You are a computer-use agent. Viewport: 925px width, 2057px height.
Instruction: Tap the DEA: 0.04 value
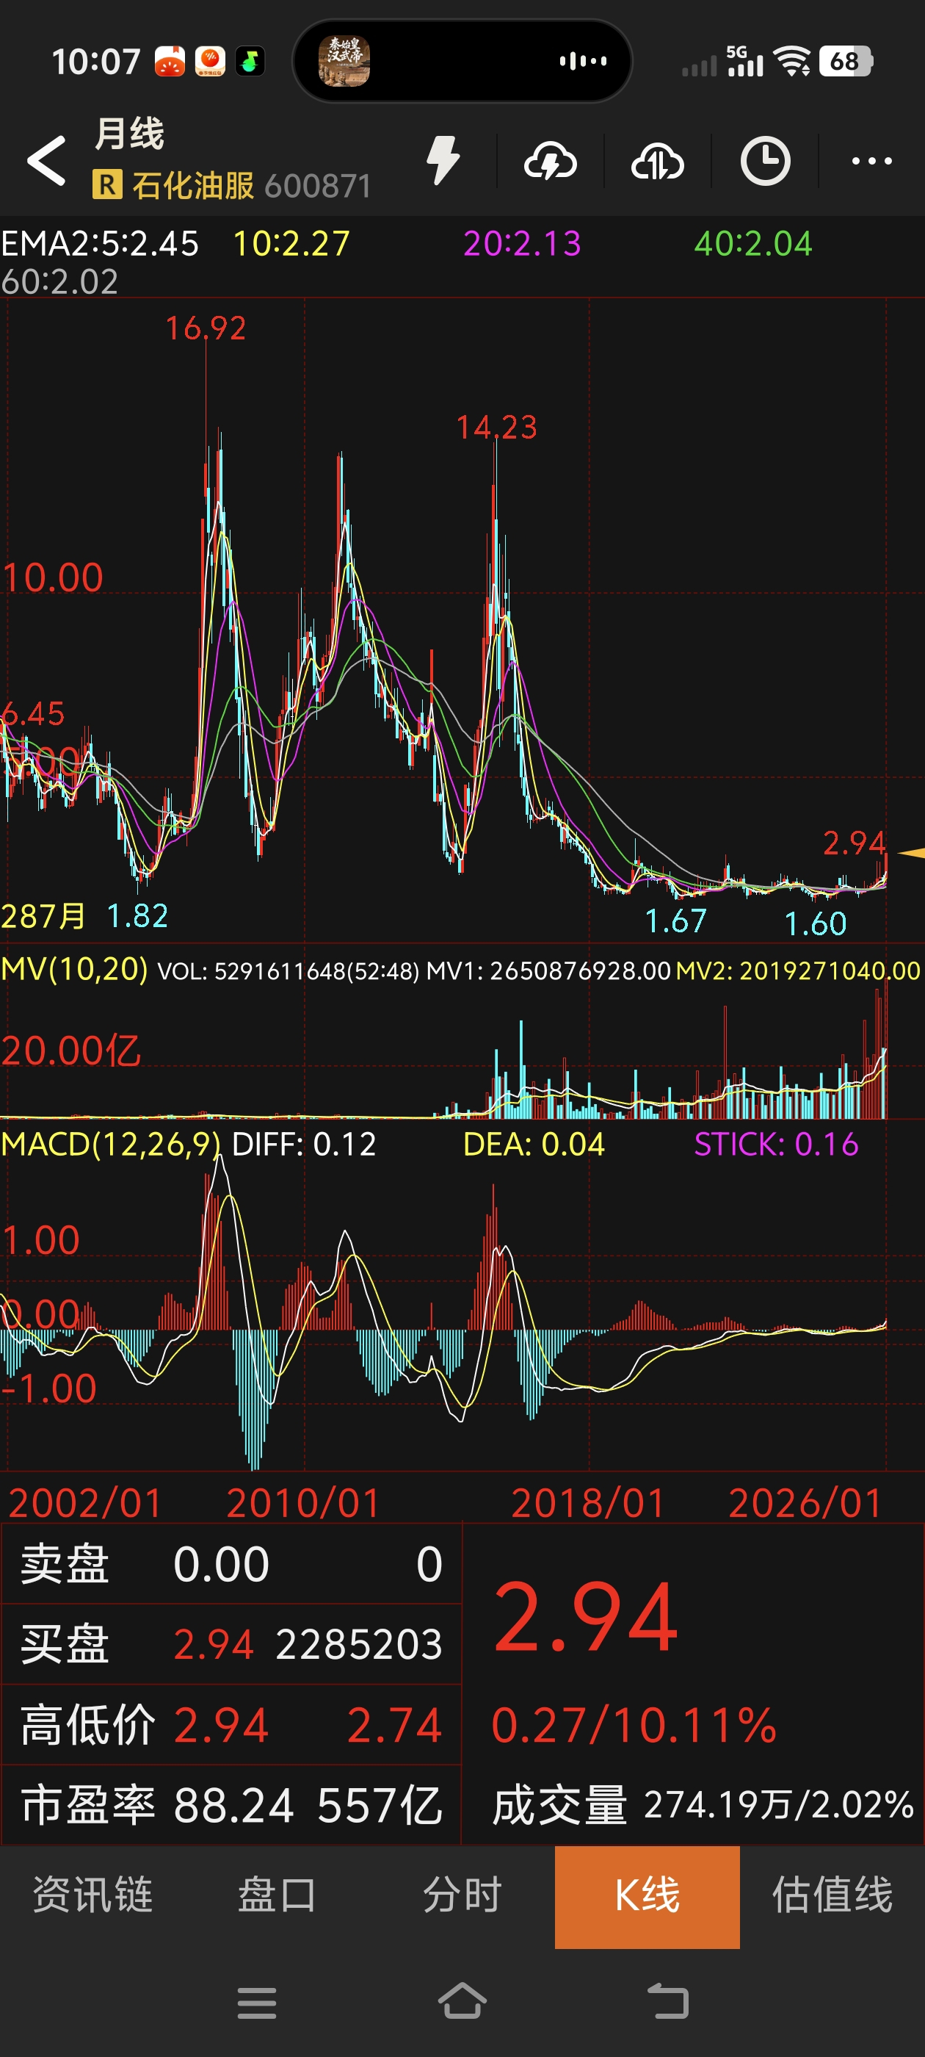pyautogui.click(x=534, y=1145)
